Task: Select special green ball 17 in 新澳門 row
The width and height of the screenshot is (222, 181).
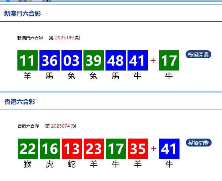Action: click(169, 60)
